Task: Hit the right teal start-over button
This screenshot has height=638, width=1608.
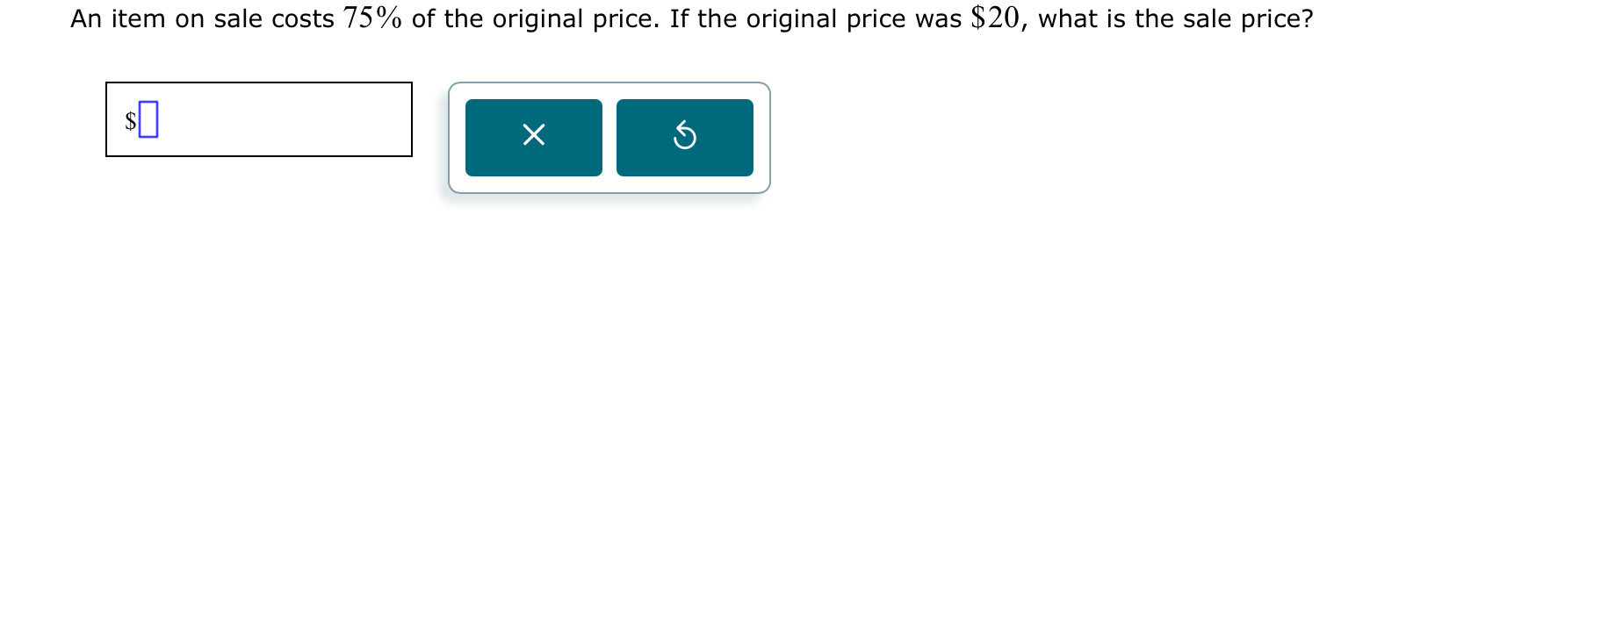Action: pos(685,138)
